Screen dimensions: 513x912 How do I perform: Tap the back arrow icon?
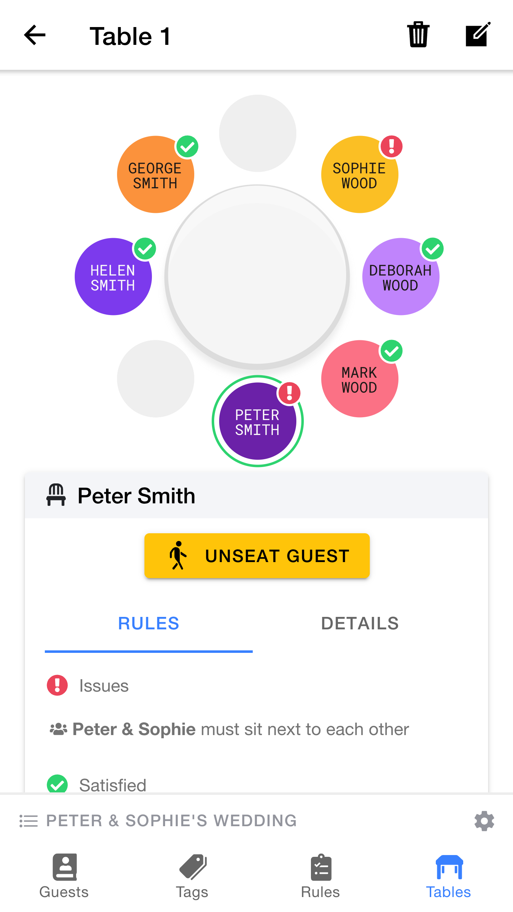[35, 35]
